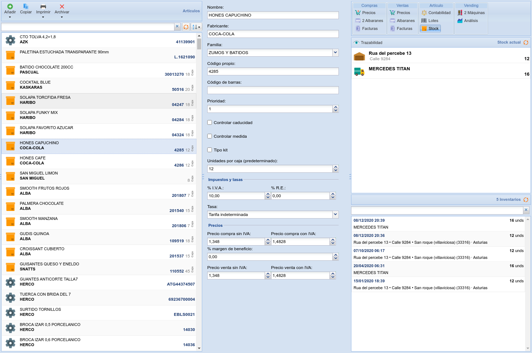Open the article sort order button
The image size is (532, 353).
click(196, 27)
